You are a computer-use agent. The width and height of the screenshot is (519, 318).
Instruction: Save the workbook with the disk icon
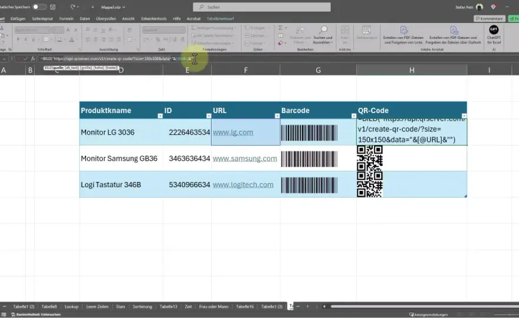[x=52, y=6]
